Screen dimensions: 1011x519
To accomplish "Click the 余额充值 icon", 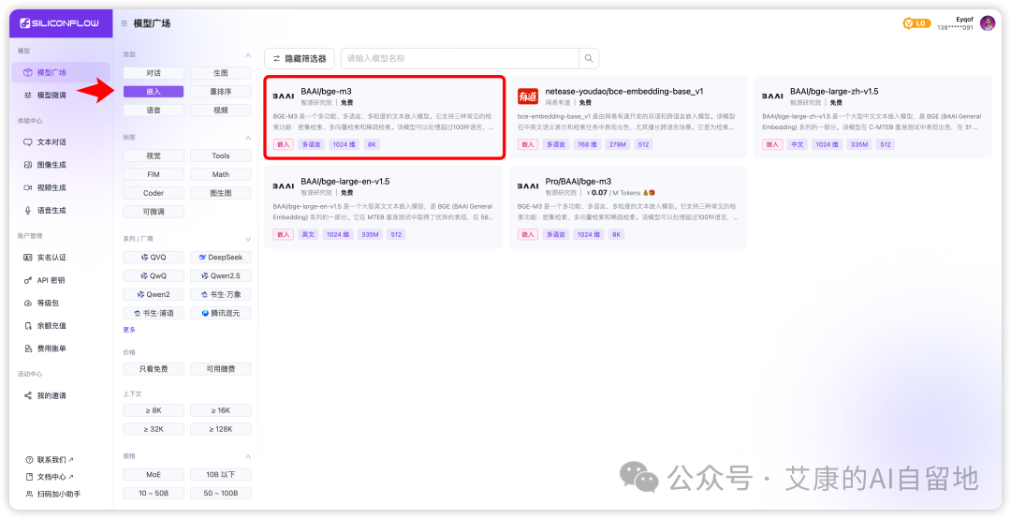I will (28, 326).
